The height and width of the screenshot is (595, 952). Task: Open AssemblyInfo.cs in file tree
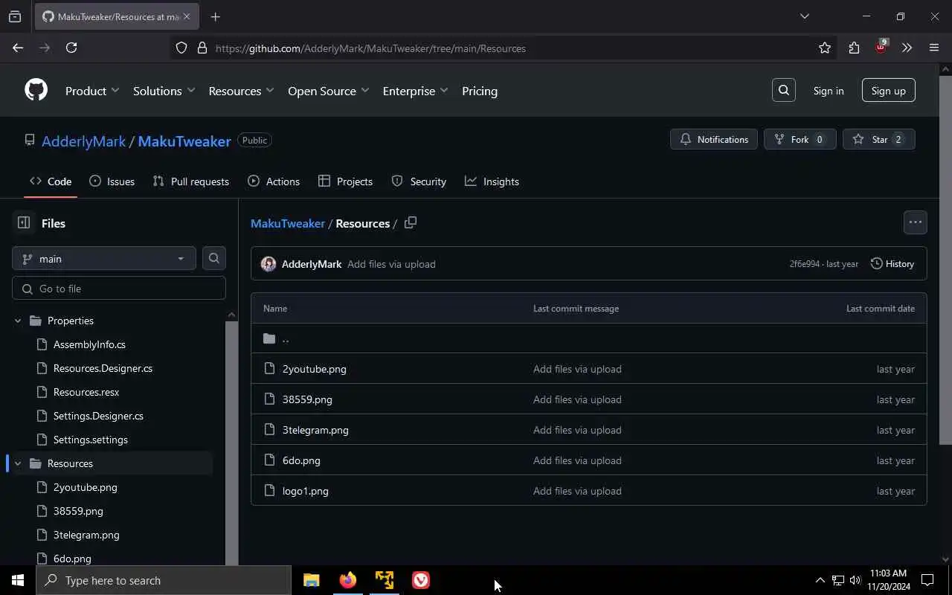point(89,344)
